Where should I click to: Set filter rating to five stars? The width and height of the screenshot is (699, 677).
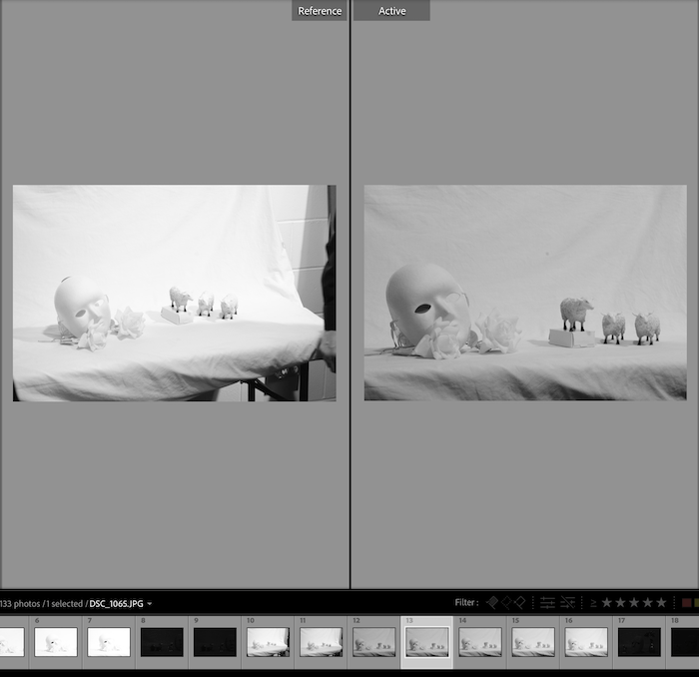pyautogui.click(x=661, y=602)
